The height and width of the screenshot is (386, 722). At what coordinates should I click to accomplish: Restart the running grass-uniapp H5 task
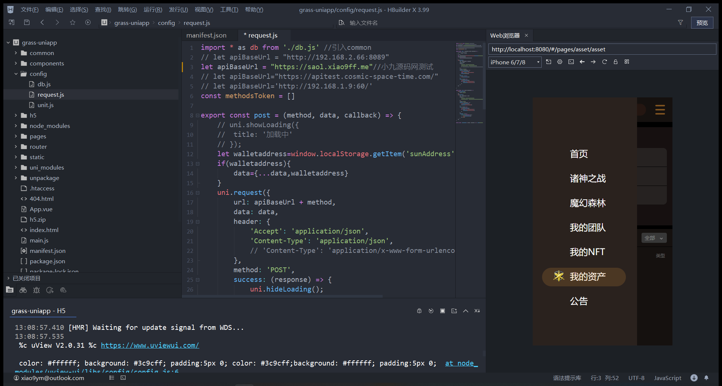coord(431,311)
